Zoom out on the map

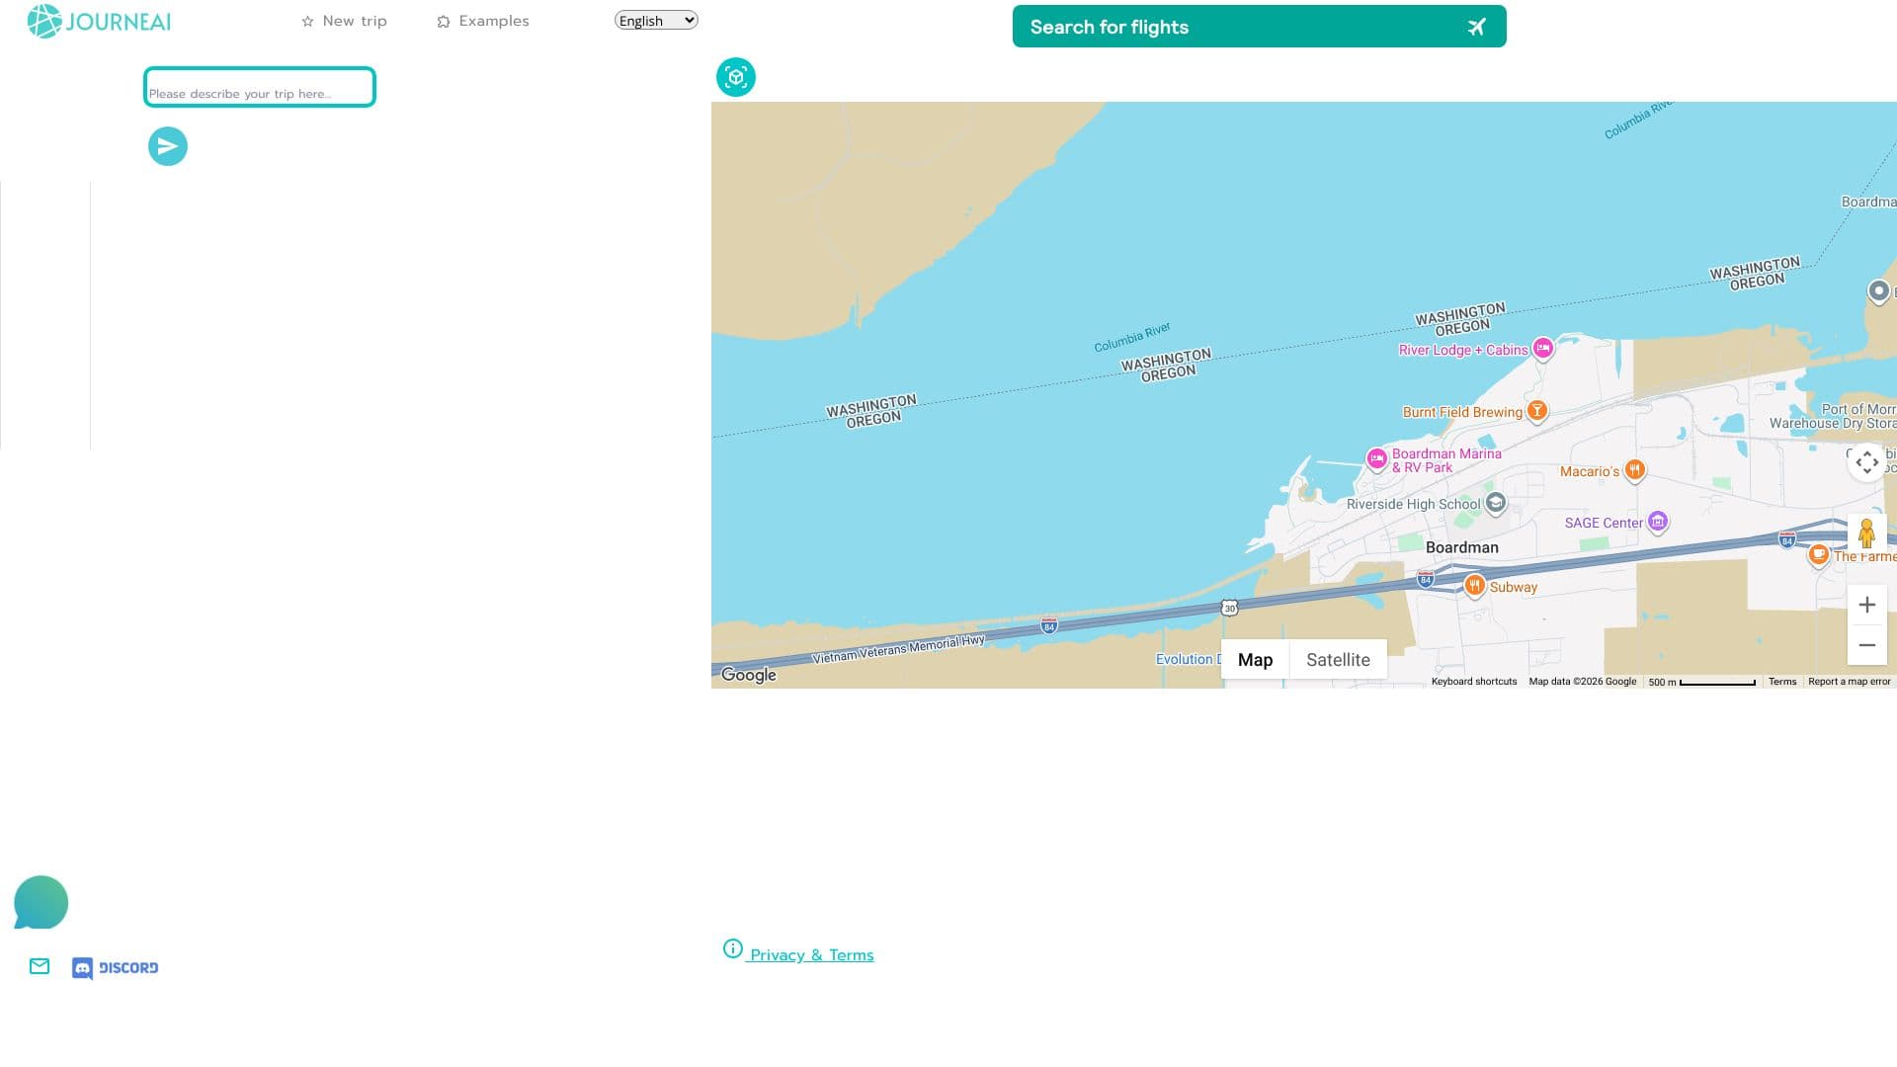(x=1866, y=645)
